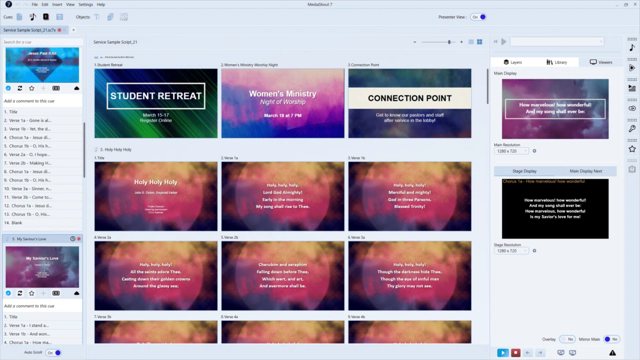640x360 pixels.
Task: Click the cloud icon on the My Saviour's Love cue
Action: [x=77, y=293]
